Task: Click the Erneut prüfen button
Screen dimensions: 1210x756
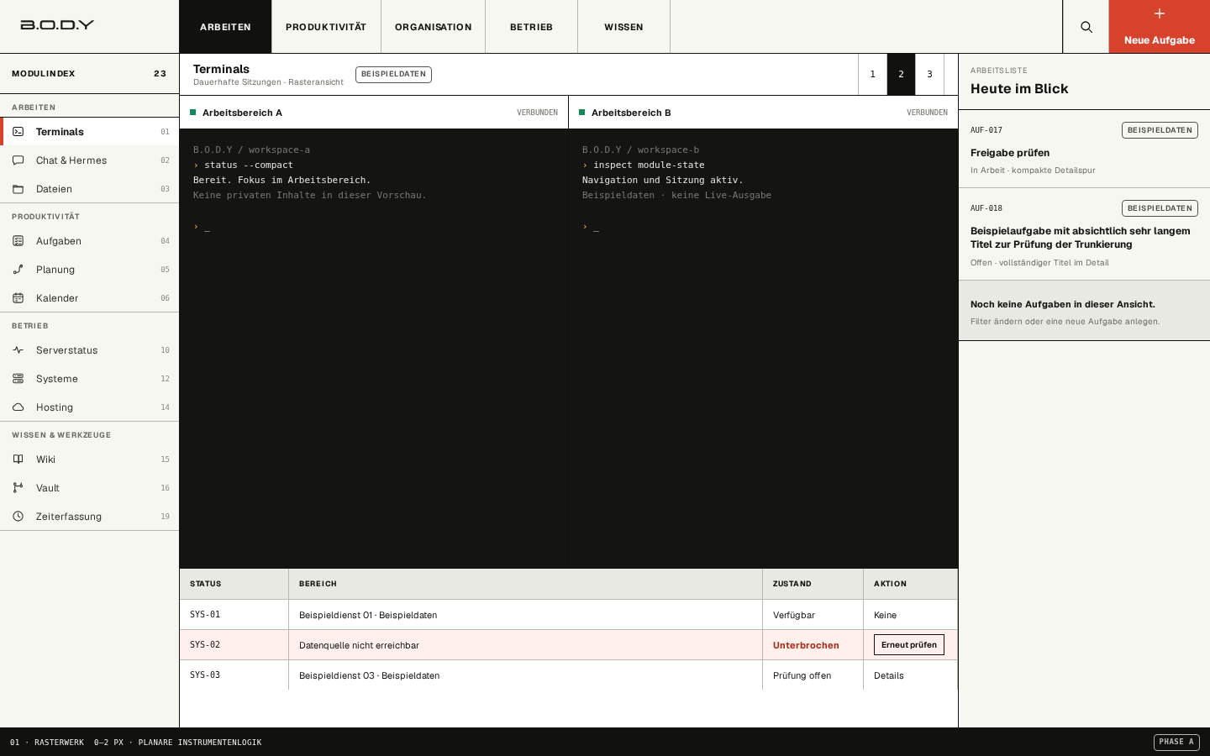Action: (909, 645)
